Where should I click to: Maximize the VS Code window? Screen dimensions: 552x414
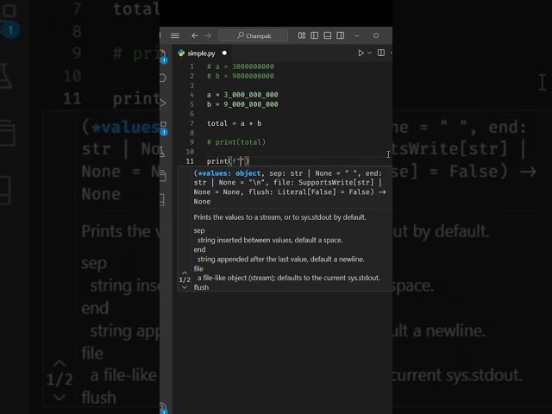click(376, 35)
